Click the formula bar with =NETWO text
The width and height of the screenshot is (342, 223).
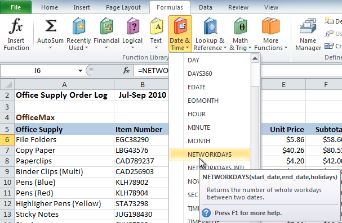pyautogui.click(x=151, y=71)
